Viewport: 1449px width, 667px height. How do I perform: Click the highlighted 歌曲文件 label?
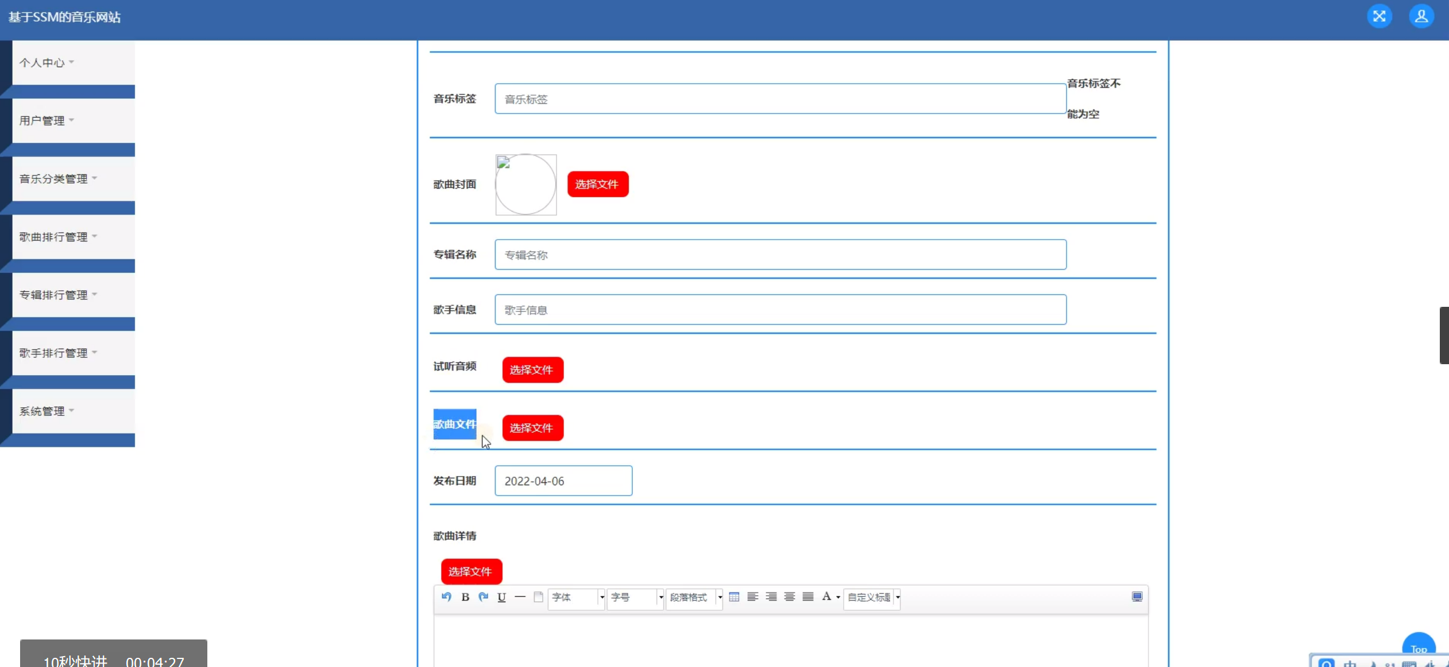455,424
